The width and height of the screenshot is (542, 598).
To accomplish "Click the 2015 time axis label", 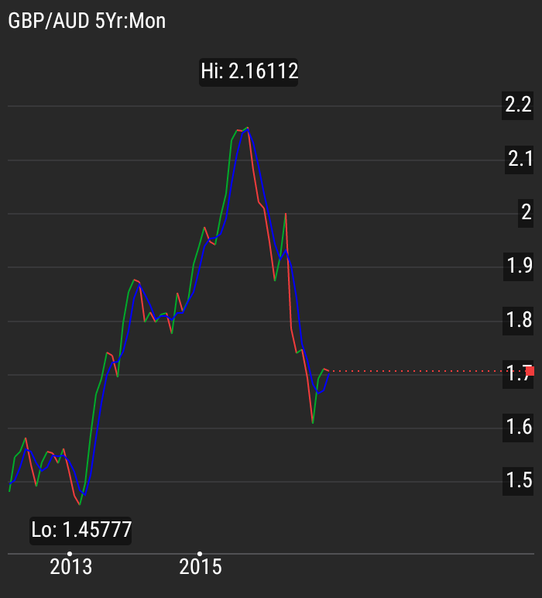I will coord(201,568).
